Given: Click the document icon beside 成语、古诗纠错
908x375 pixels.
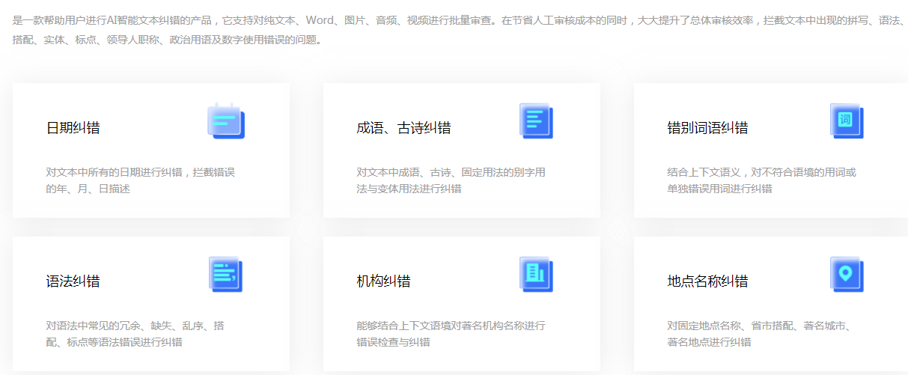Looking at the screenshot, I should pyautogui.click(x=536, y=121).
